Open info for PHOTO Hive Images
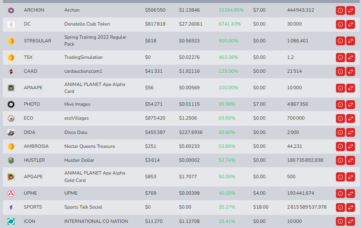 point(340,105)
